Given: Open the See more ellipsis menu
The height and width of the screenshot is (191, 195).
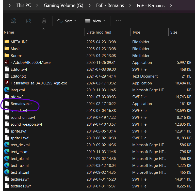Looking at the screenshot, I should (118, 21).
